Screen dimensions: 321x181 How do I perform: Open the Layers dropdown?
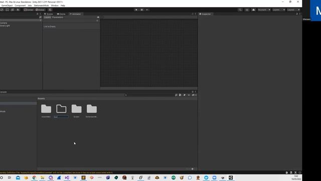coord(279,10)
